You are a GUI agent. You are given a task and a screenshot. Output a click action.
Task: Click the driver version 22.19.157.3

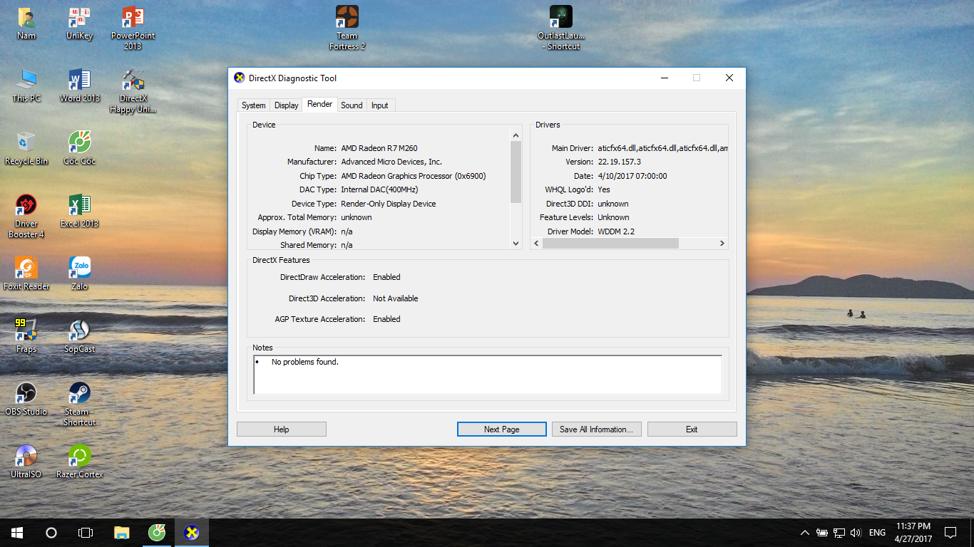tap(619, 162)
